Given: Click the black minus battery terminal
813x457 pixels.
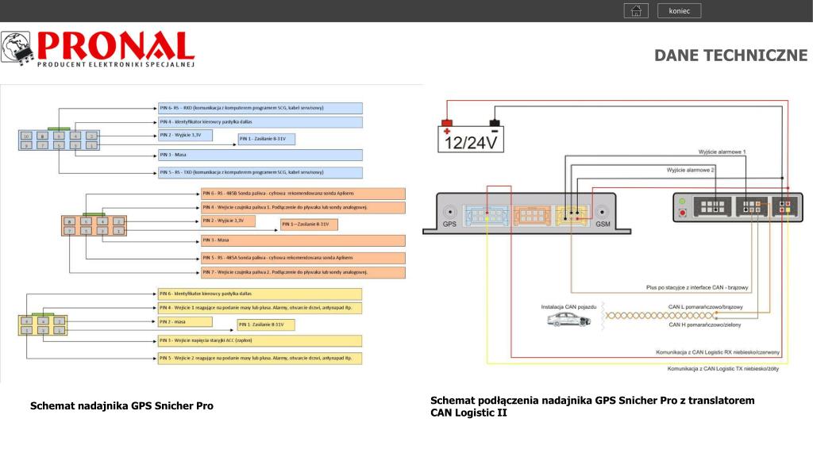Looking at the screenshot, I should pos(495,123).
